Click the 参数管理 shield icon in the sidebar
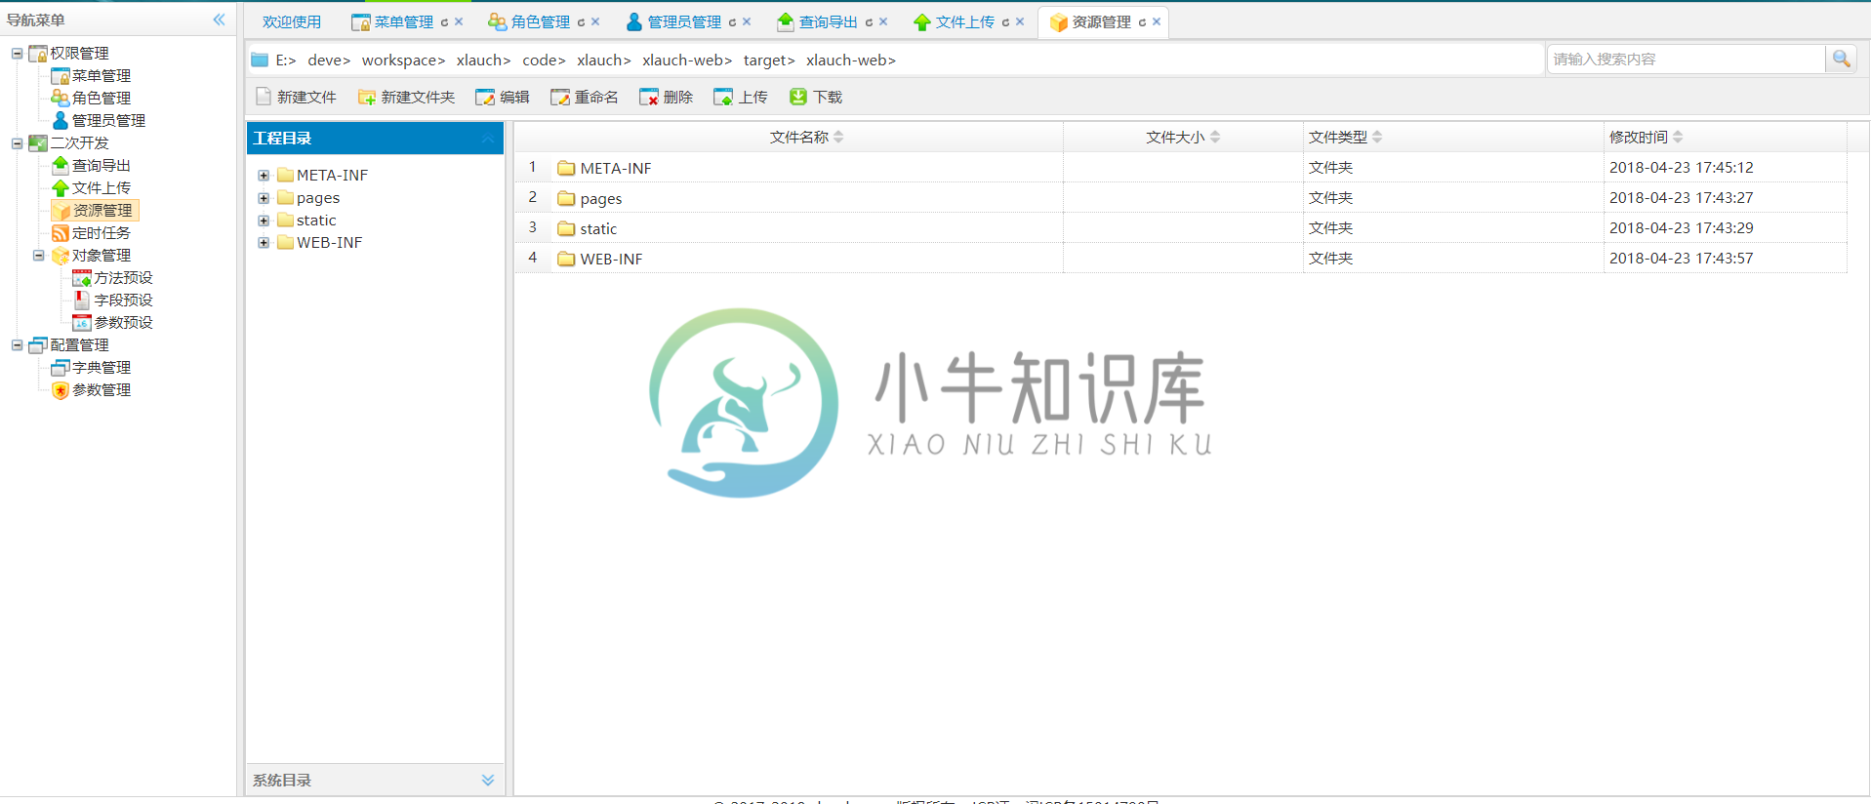The height and width of the screenshot is (804, 1871). (x=61, y=389)
